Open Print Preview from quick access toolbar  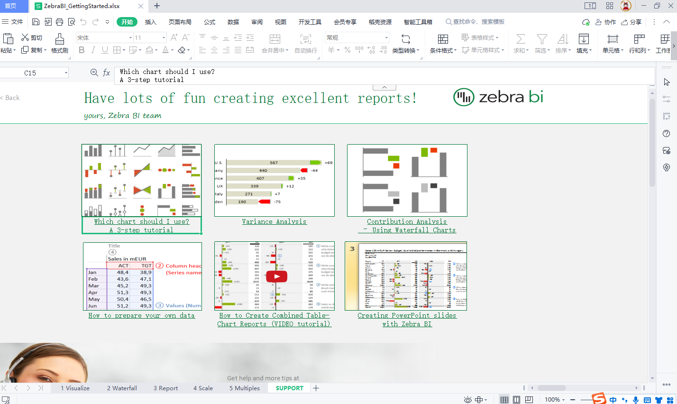pyautogui.click(x=72, y=22)
